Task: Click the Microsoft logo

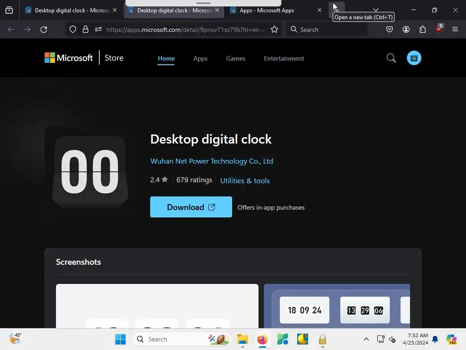Action: click(69, 58)
